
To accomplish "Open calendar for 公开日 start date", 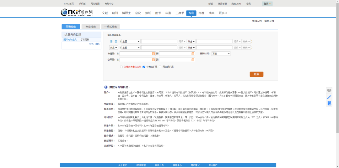I will (x=153, y=60).
